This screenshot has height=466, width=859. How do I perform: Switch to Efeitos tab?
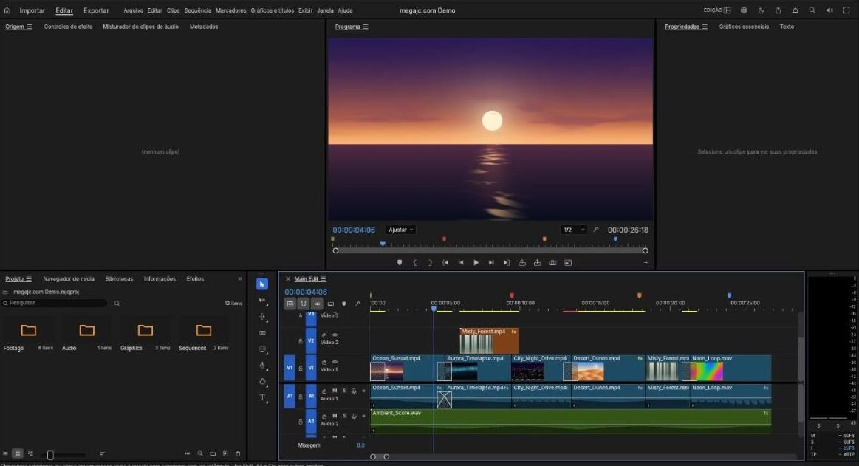point(195,279)
